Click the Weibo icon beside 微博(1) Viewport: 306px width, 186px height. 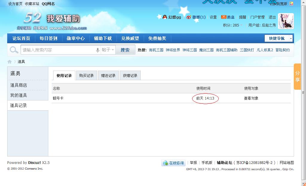[189, 17]
